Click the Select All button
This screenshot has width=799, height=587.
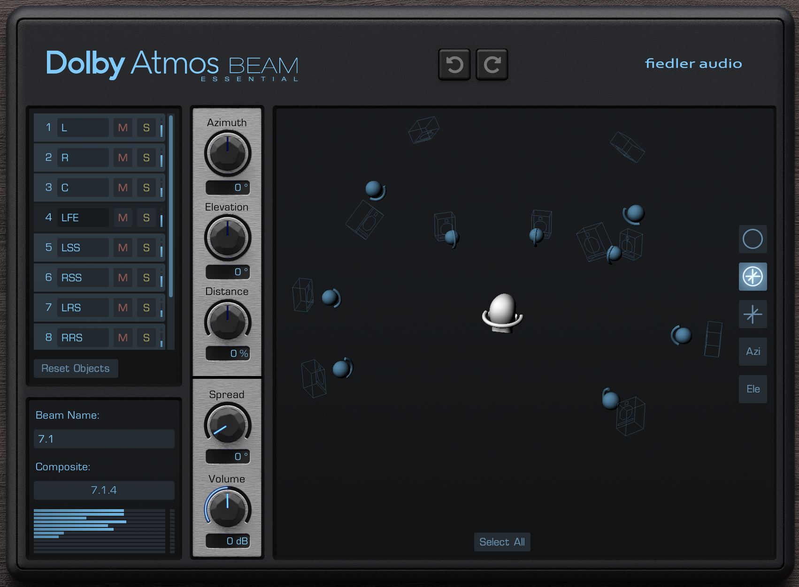point(502,542)
